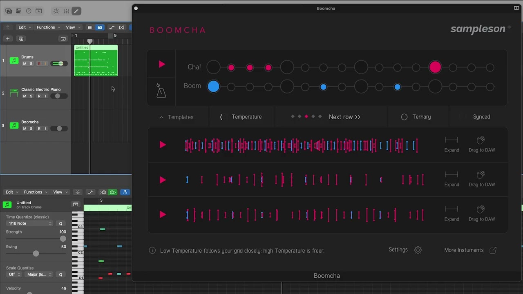Toggle the Inspector icon in Logic toolbar
Image resolution: width=523 pixels, height=294 pixels.
click(x=18, y=11)
